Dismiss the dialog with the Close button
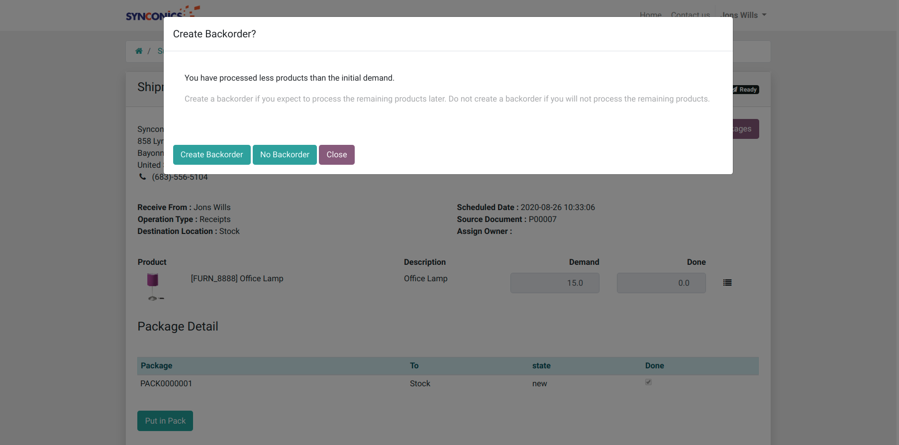This screenshot has width=899, height=445. [336, 155]
